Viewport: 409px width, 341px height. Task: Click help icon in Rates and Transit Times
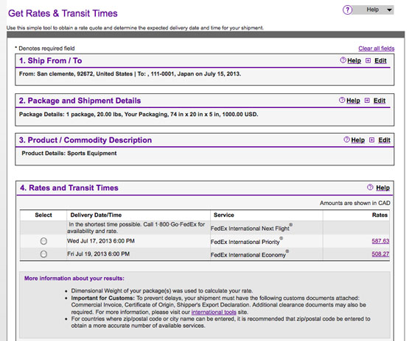tap(370, 187)
